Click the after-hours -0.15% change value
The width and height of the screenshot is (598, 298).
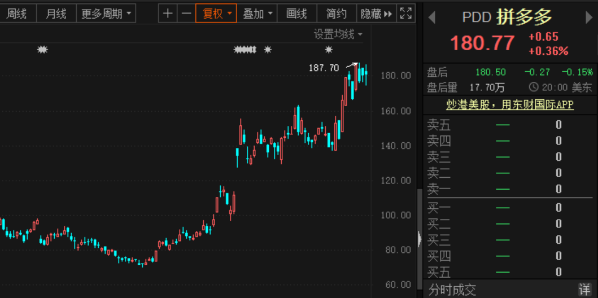pos(577,72)
